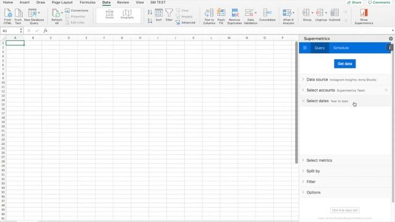Screen dimensions: 395x222
Task: Open the Home ribbon tab
Action: click(x=8, y=2)
